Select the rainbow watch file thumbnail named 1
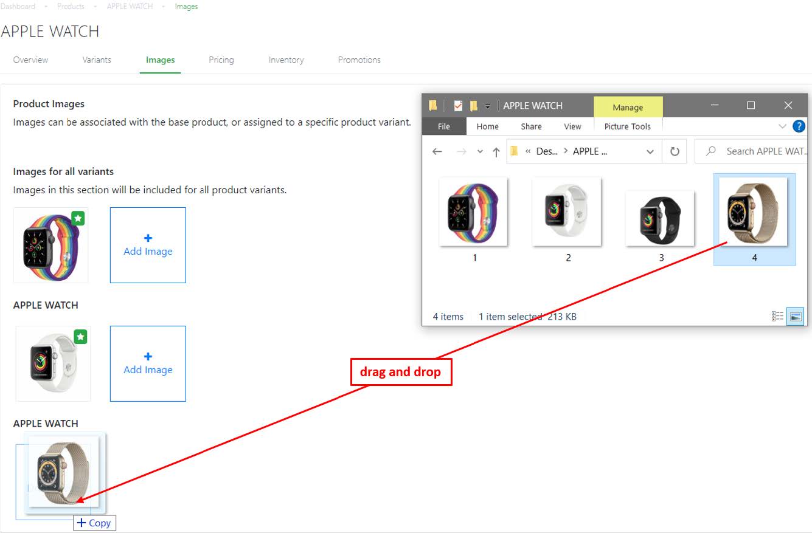The height and width of the screenshot is (533, 812). click(x=474, y=211)
